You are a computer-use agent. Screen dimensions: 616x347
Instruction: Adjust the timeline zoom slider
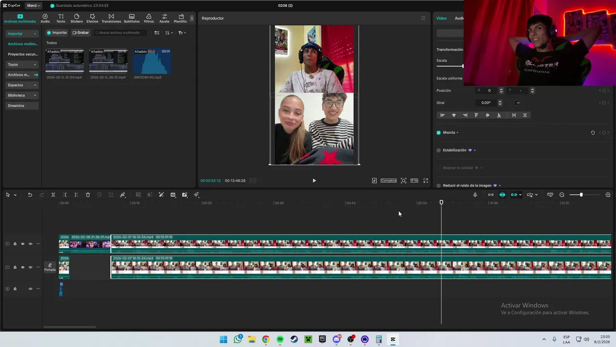[x=584, y=195]
